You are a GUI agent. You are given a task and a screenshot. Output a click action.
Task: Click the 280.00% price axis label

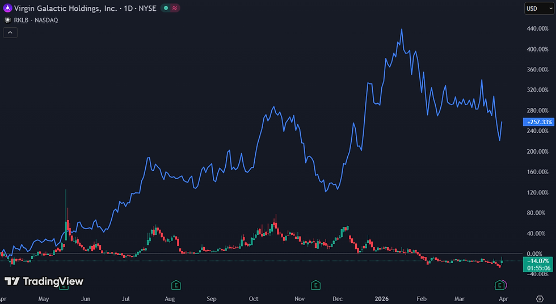click(538, 111)
